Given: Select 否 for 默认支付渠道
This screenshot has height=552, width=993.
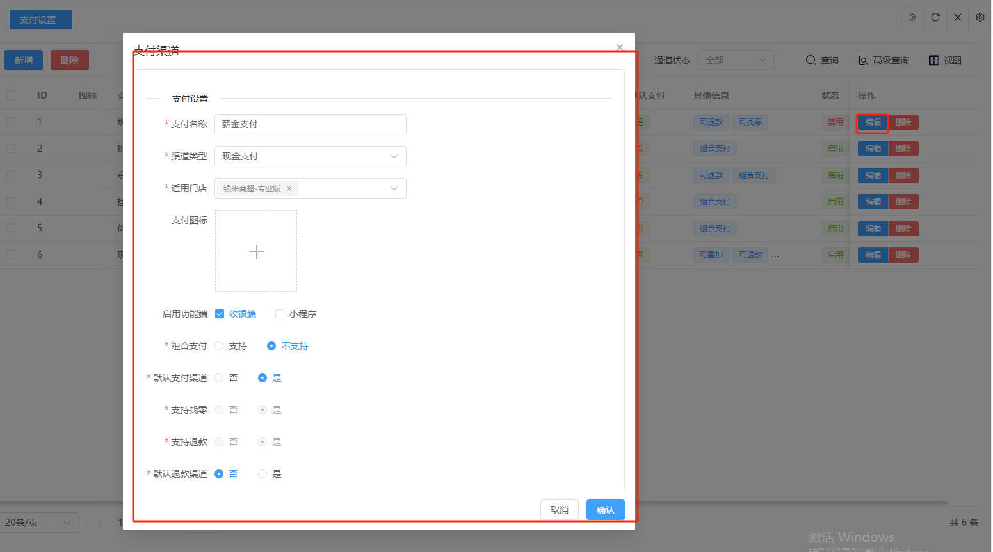Looking at the screenshot, I should [x=220, y=378].
